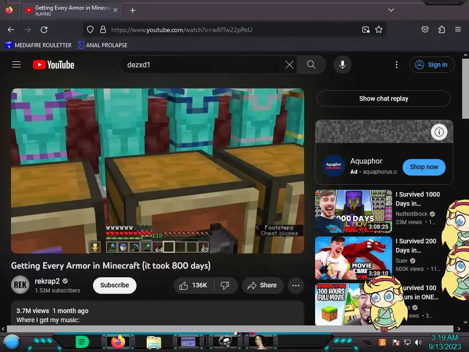
Task: Open the NotNotBrock channel name
Action: click(411, 214)
